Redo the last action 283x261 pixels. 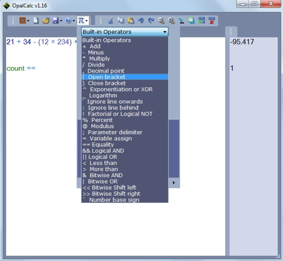(x=151, y=21)
